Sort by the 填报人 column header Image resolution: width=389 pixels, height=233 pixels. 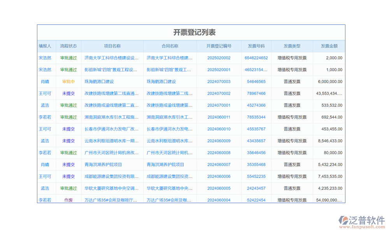[45, 46]
